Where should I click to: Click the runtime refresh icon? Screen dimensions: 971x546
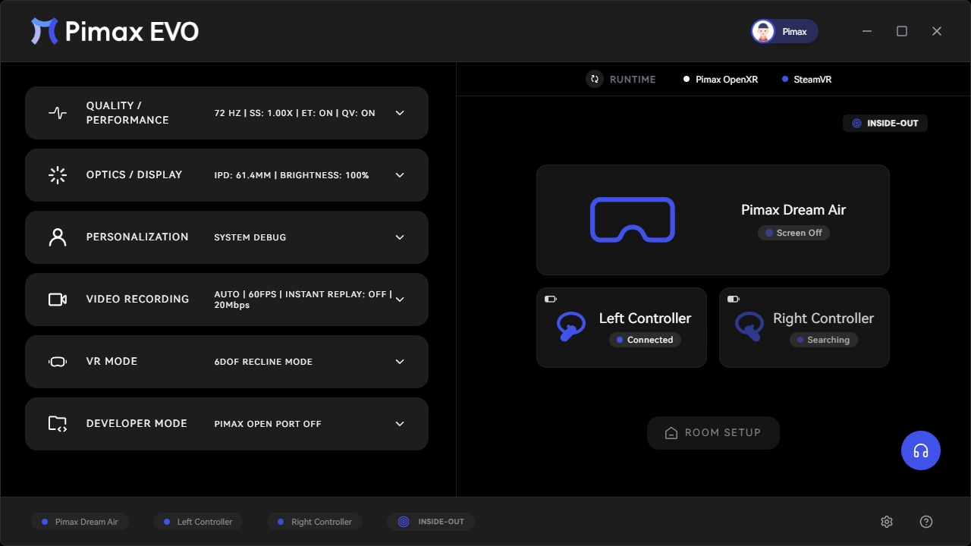click(595, 79)
